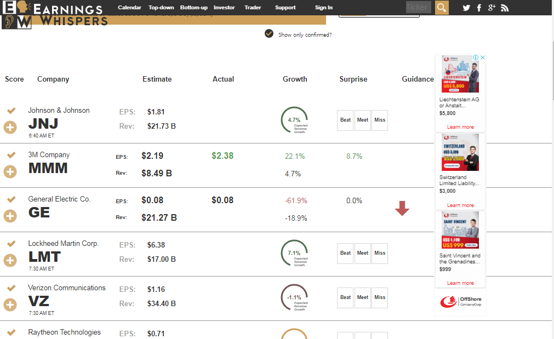Click Johnson & Johnson confirmed checkmark

click(12, 111)
